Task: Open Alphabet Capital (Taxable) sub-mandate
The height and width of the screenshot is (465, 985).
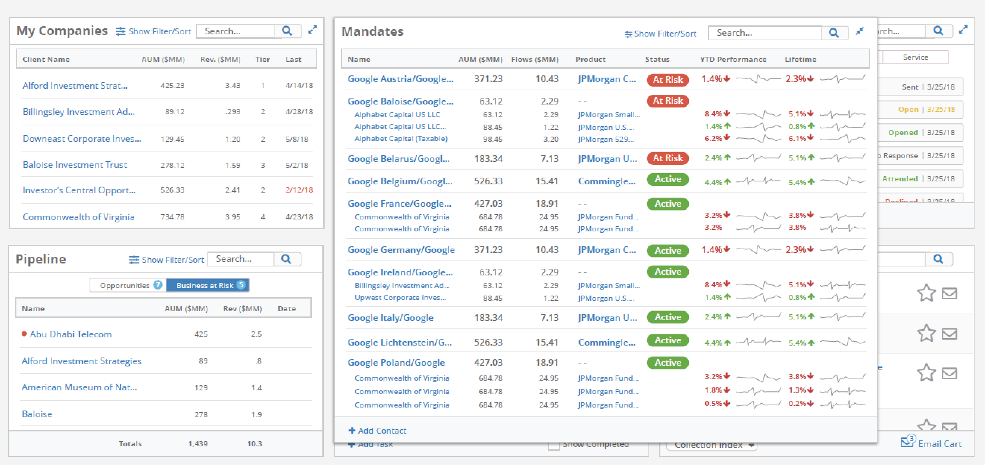Action: (401, 138)
